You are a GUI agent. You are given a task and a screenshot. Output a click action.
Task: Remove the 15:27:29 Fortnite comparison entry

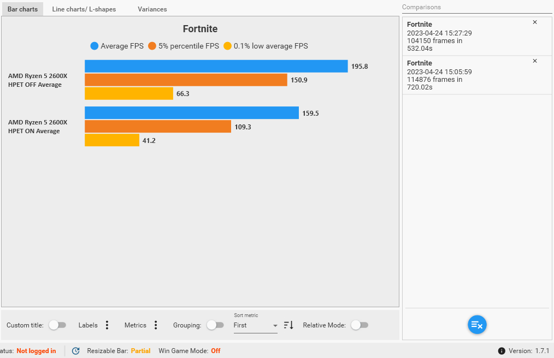(x=534, y=22)
